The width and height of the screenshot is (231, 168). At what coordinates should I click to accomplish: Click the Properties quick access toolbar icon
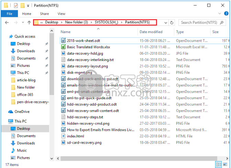(15, 6)
